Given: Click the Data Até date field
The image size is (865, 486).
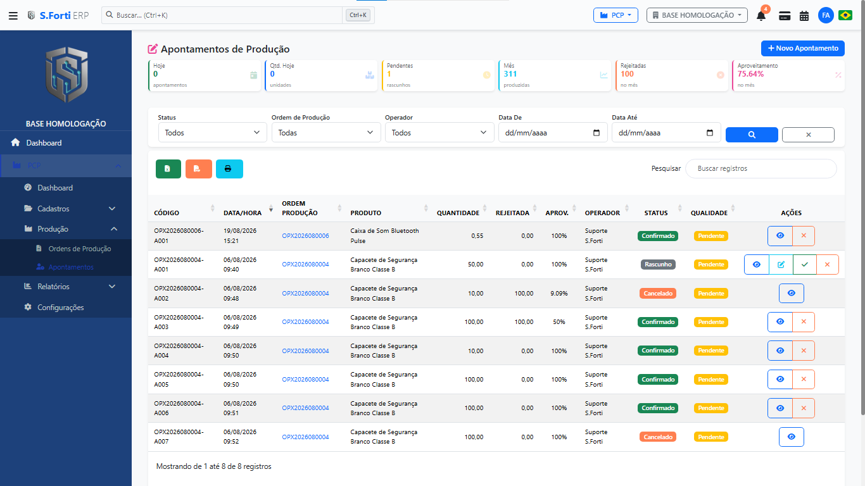Looking at the screenshot, I should pos(666,132).
